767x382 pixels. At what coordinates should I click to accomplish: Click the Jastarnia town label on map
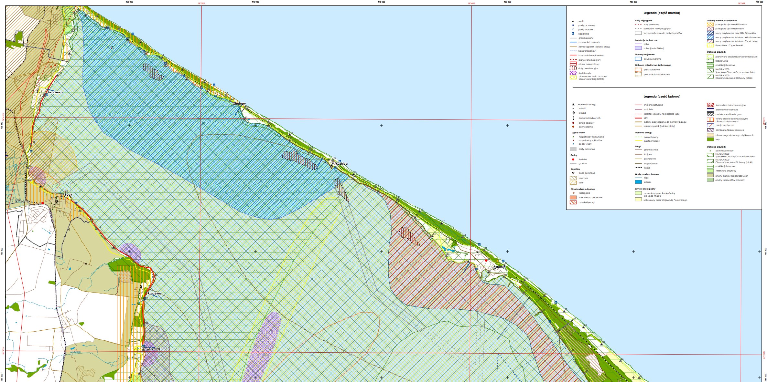(499, 267)
